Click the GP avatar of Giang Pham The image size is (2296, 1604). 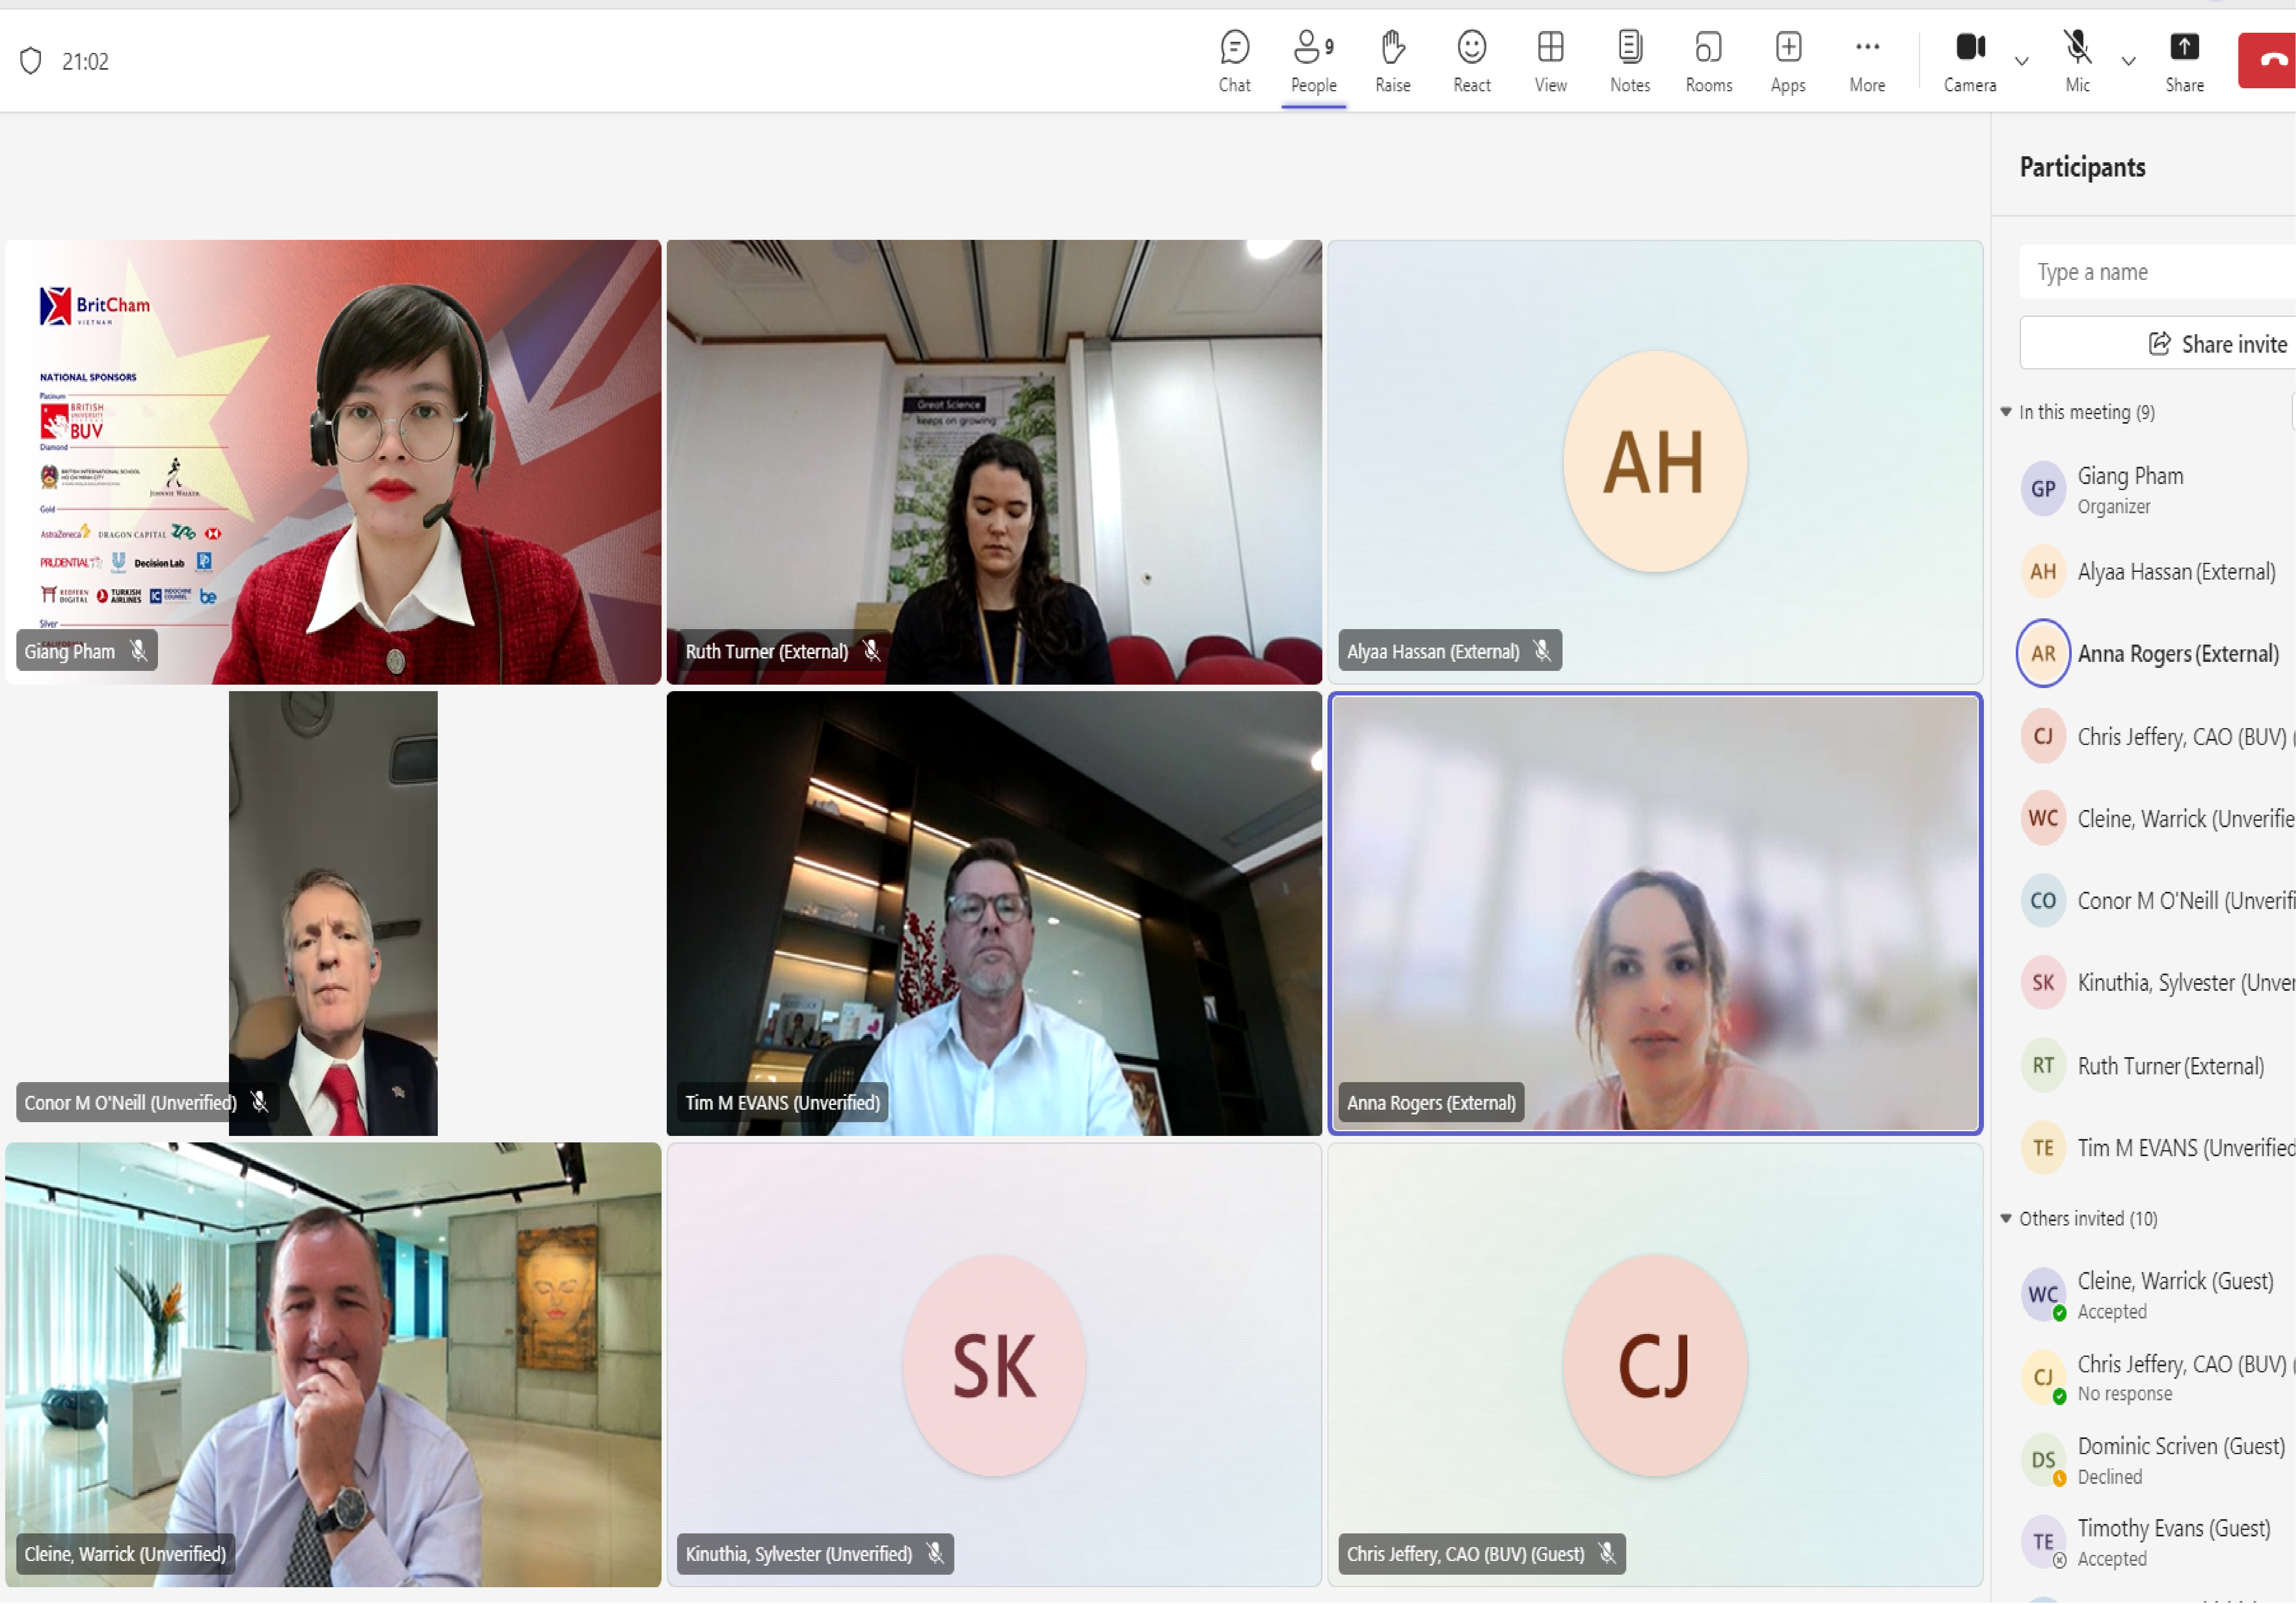2043,489
